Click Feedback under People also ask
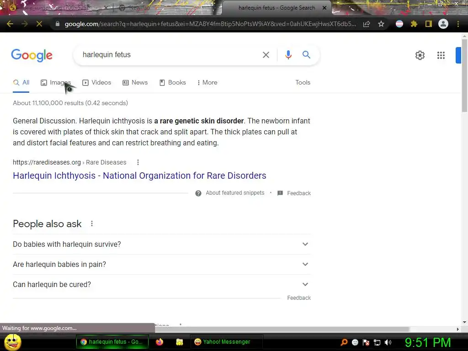This screenshot has width=468, height=351. (x=299, y=298)
